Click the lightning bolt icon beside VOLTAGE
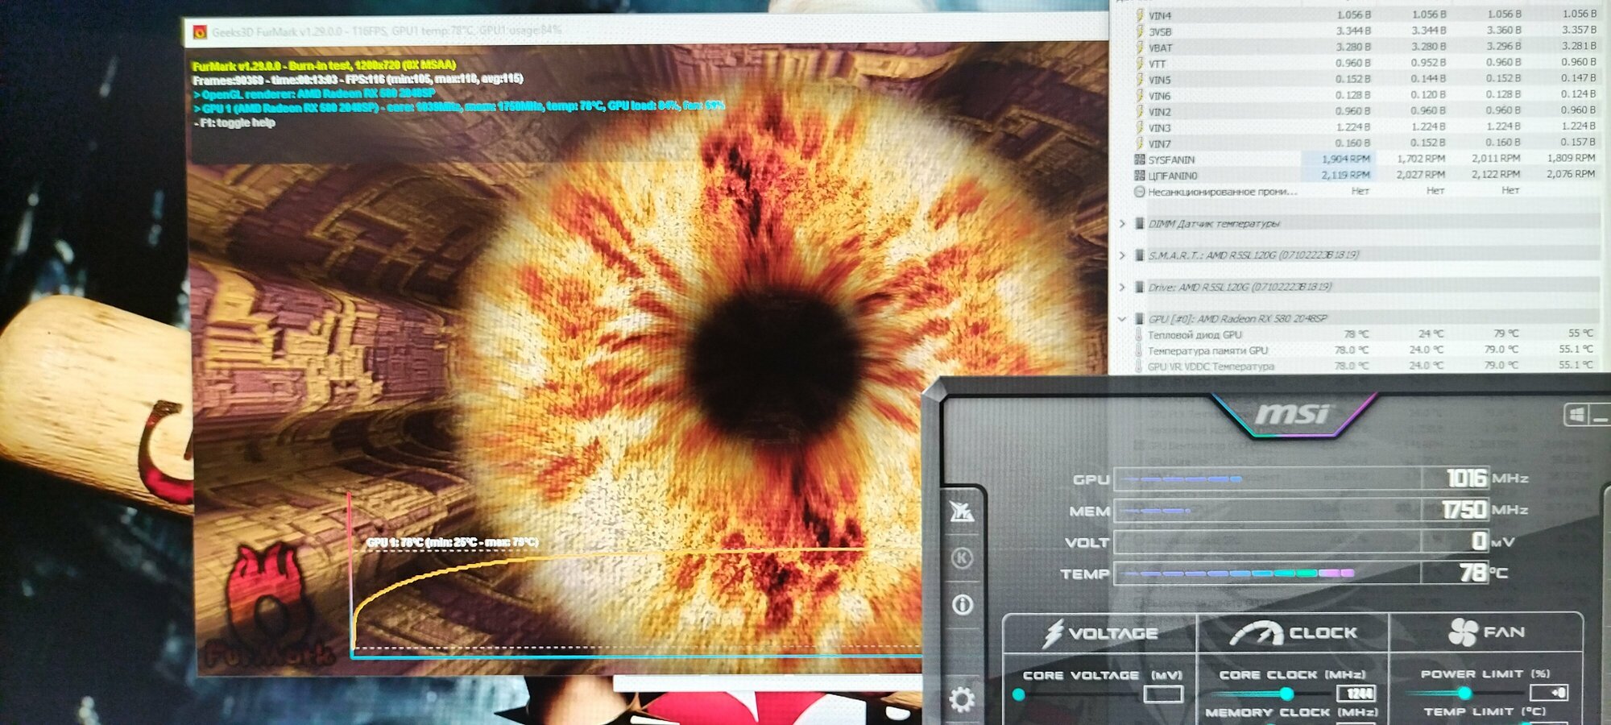This screenshot has width=1611, height=725. 1053,633
